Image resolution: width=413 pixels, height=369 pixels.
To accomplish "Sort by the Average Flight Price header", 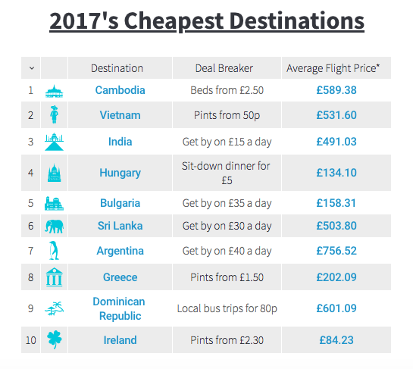I will click(333, 68).
